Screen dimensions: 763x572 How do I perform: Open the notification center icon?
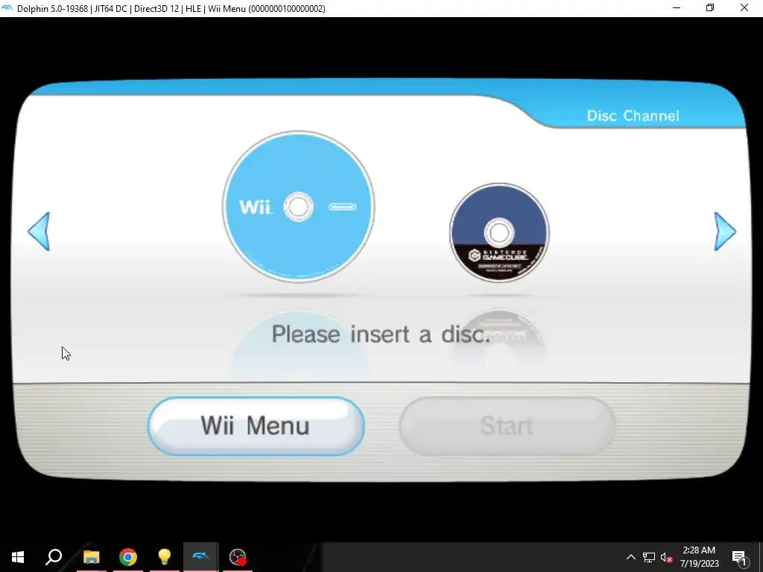(x=739, y=557)
